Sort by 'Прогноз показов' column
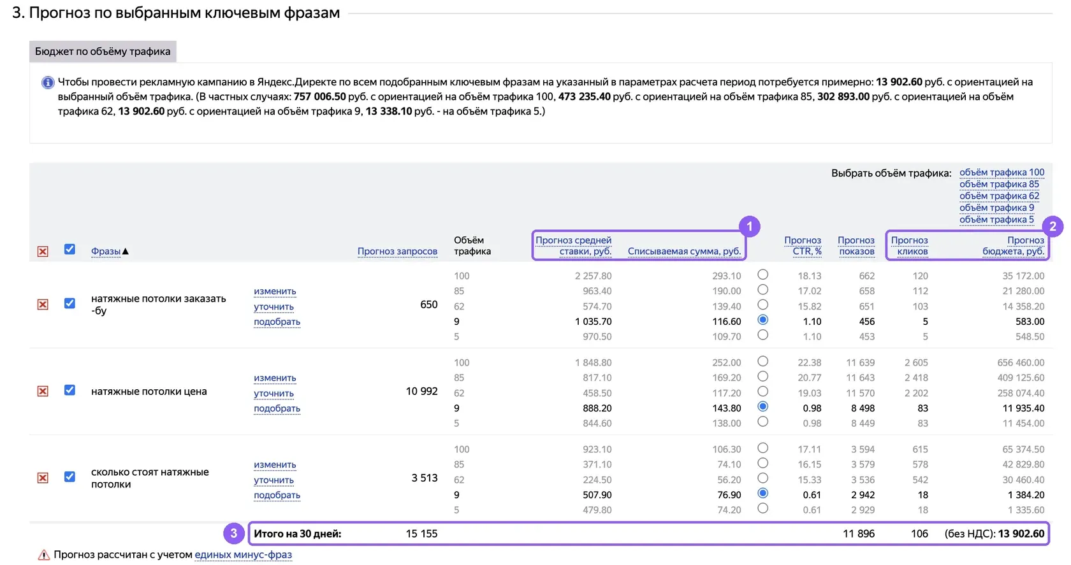Image resolution: width=1071 pixels, height=565 pixels. click(x=856, y=246)
